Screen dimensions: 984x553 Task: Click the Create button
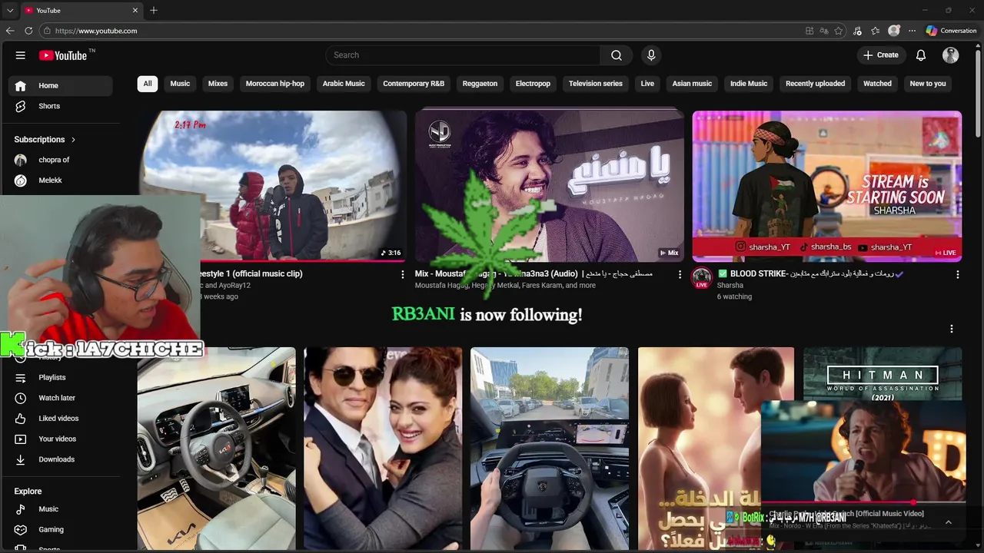881,55
